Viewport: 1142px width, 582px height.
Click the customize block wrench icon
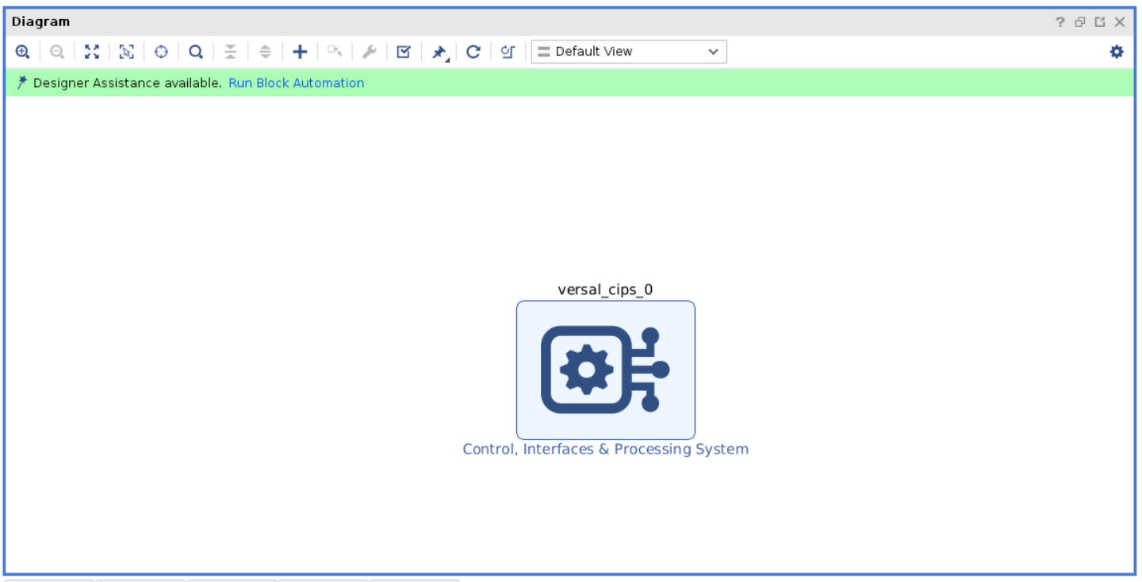(369, 52)
